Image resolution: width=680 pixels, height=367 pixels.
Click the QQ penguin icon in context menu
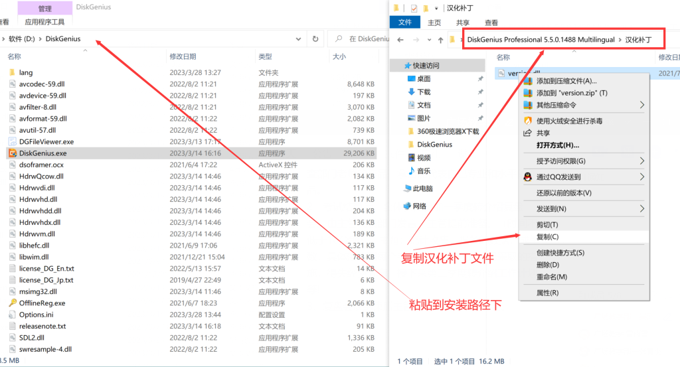(x=528, y=177)
